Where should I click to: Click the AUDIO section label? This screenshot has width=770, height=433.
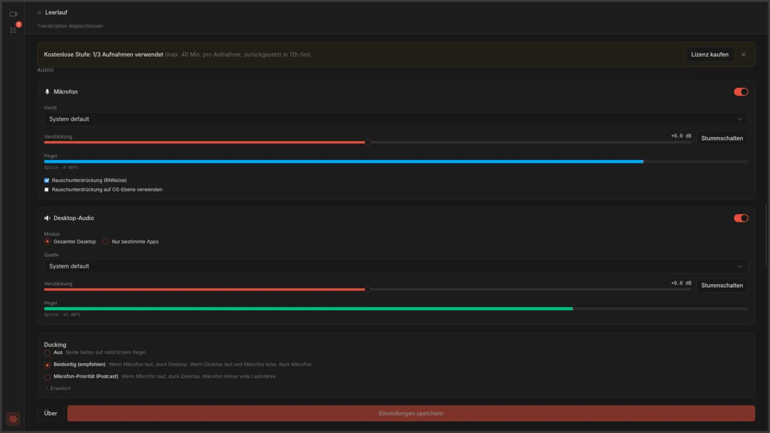(x=45, y=70)
